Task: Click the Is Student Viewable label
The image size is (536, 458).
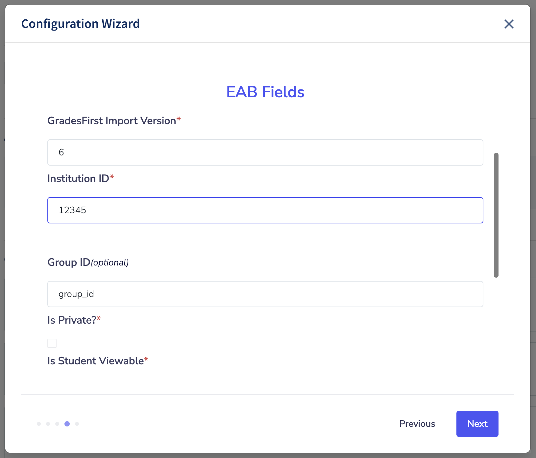Action: coord(95,361)
